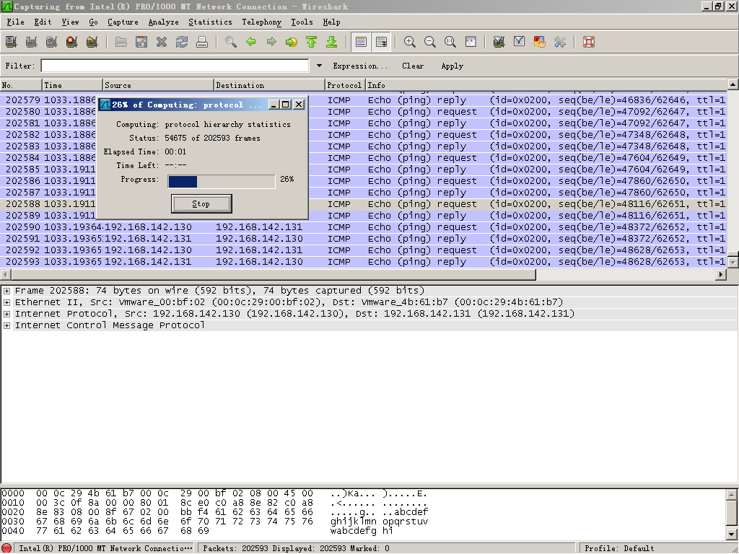Jump to the first packet icon
Viewport: 739px width, 554px height.
click(312, 42)
